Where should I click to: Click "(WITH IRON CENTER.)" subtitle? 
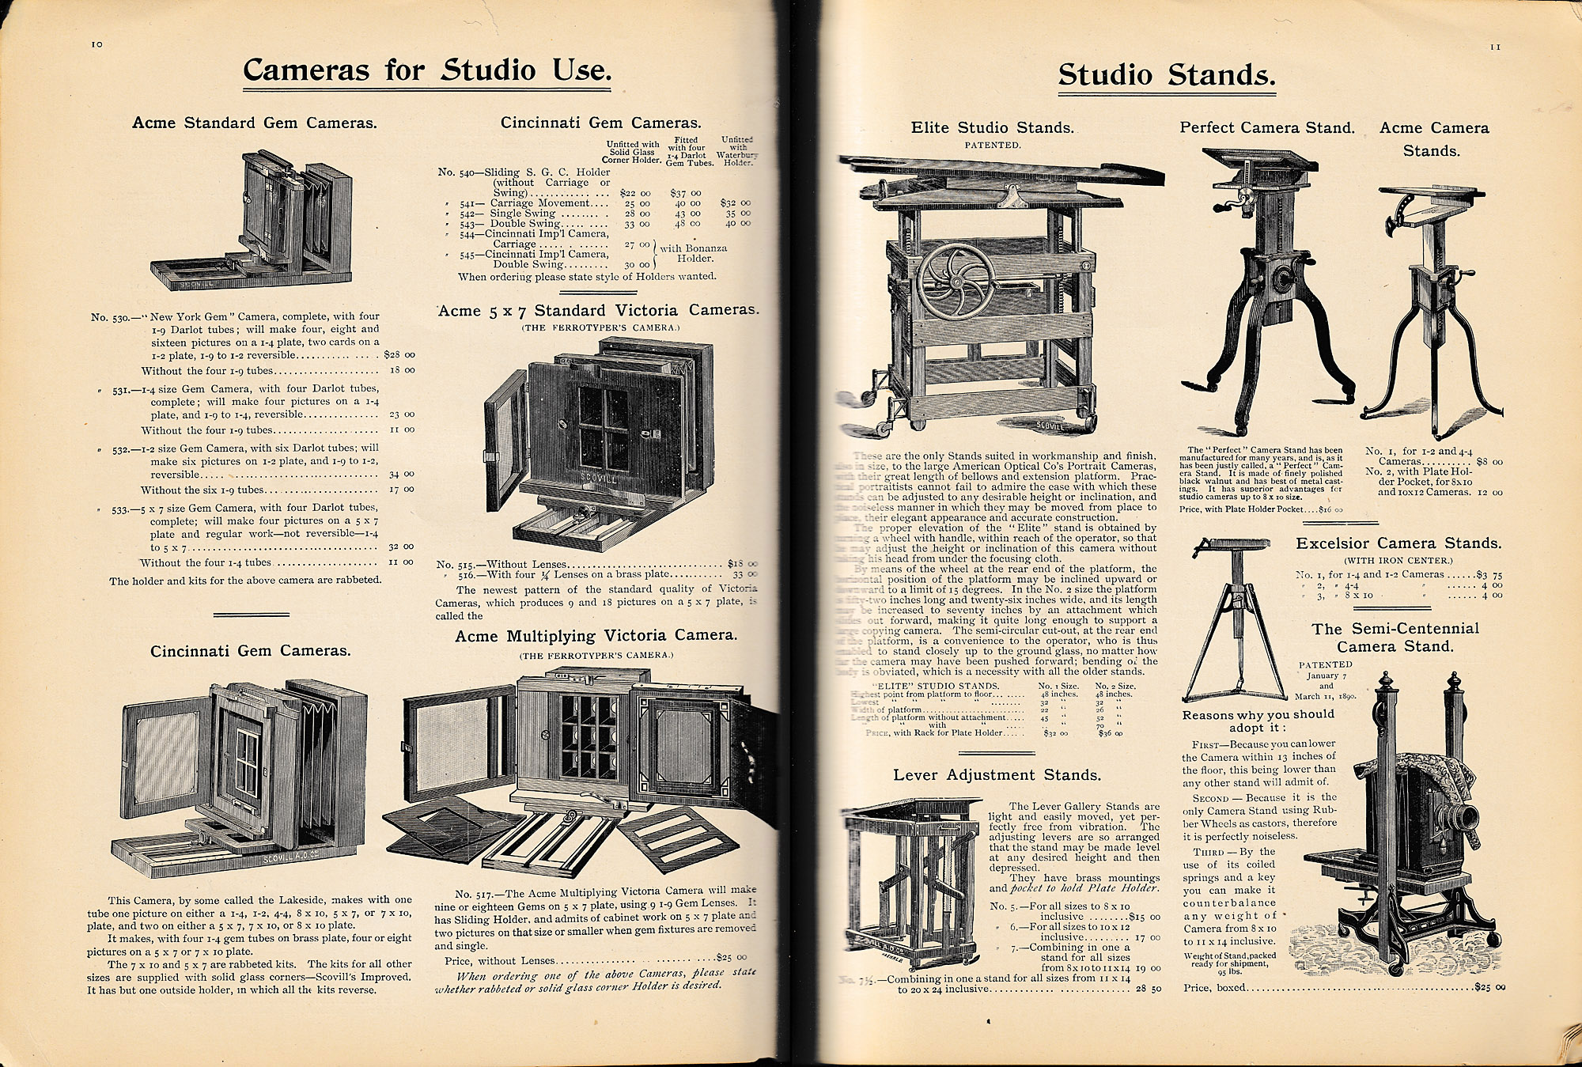[1398, 560]
